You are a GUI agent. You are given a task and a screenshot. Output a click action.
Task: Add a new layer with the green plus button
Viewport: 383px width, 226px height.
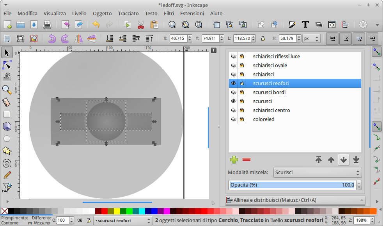[x=234, y=160]
